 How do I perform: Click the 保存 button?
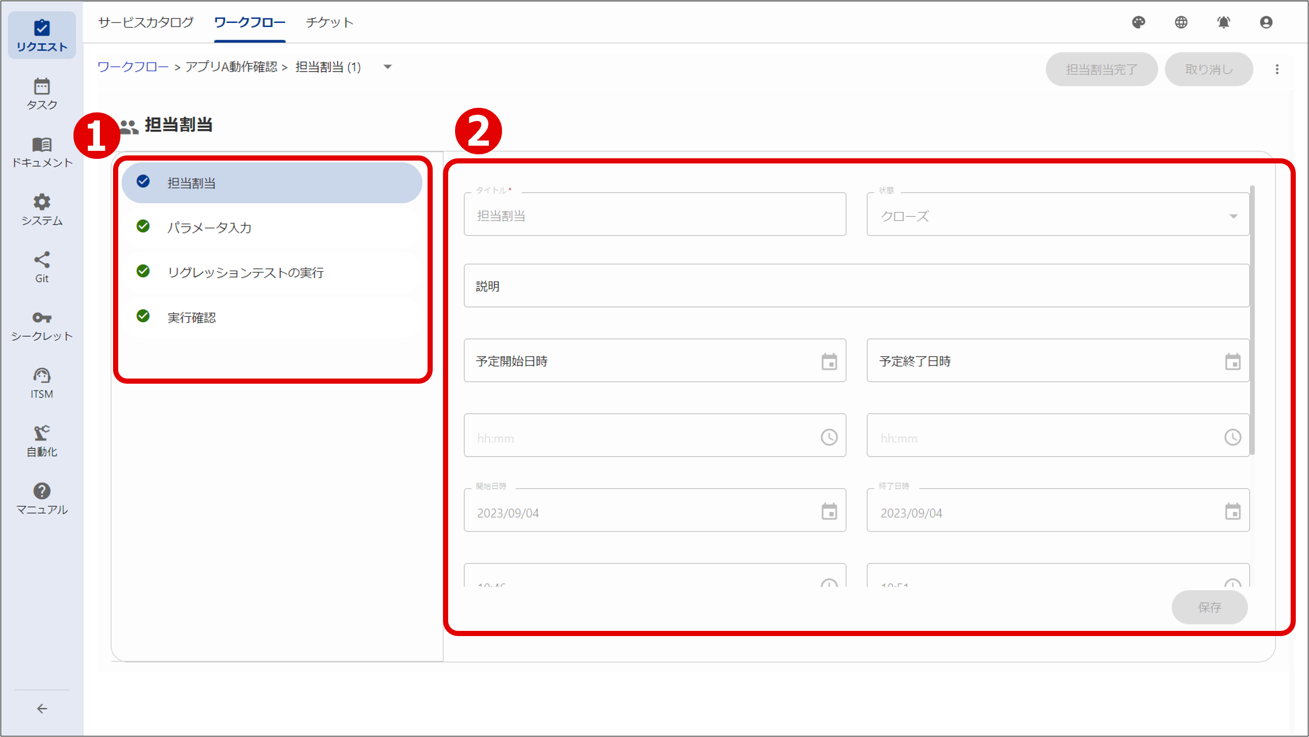(1209, 607)
